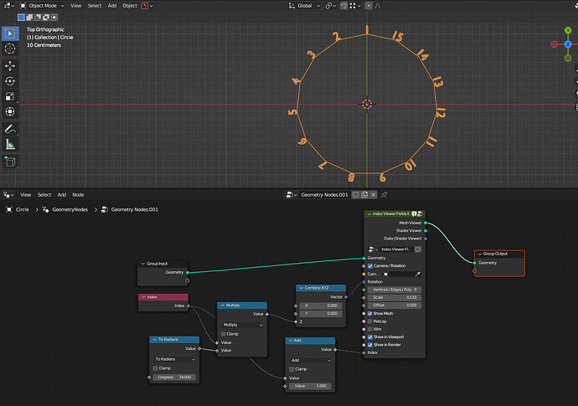Enable Clamp on the To Radians node

coord(156,368)
